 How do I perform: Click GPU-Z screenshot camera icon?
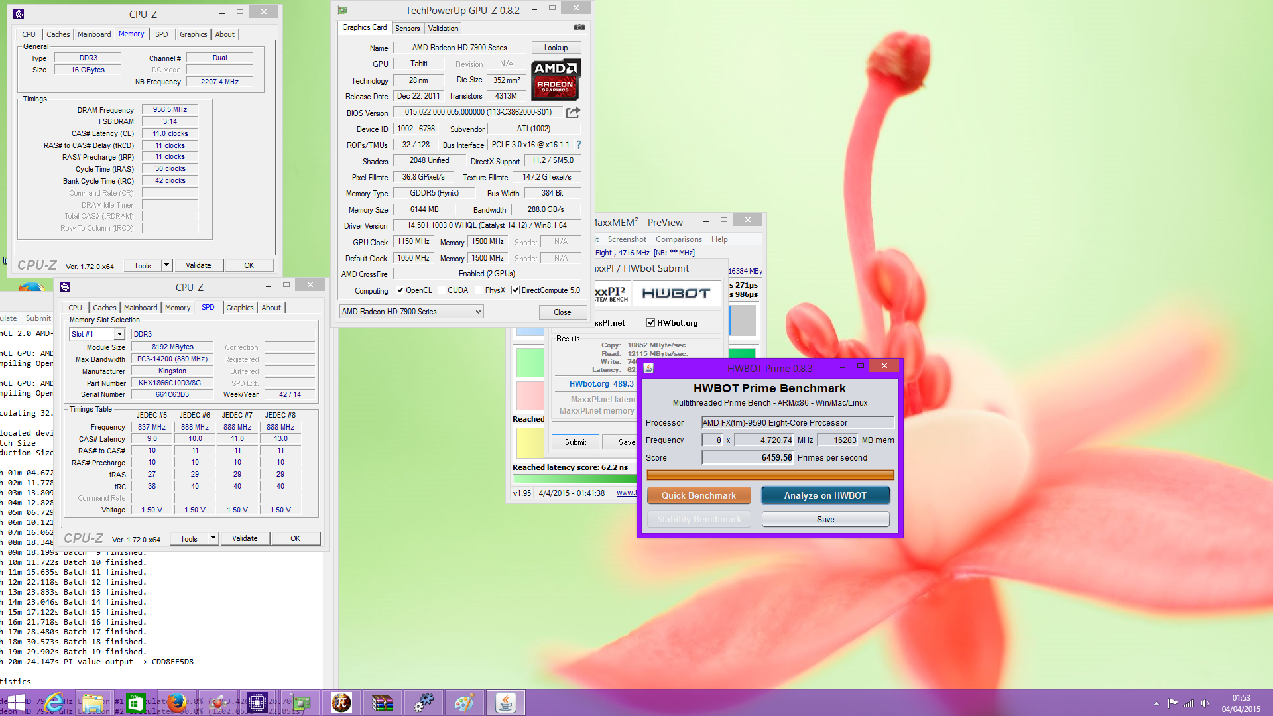tap(579, 27)
